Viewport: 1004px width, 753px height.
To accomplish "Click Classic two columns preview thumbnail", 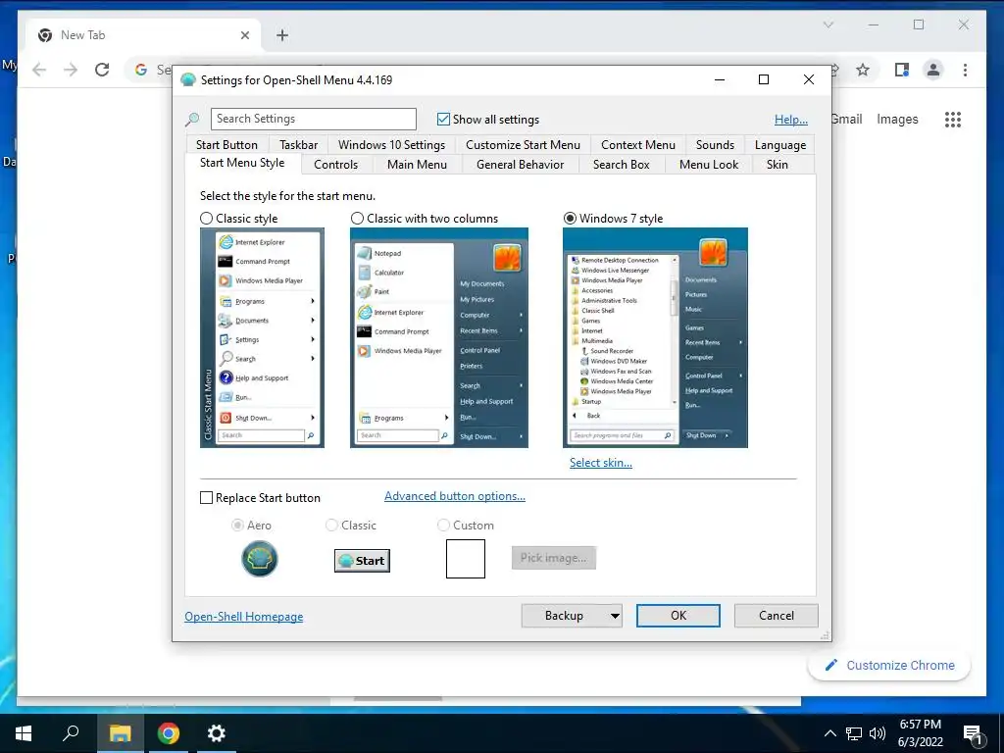I will pyautogui.click(x=439, y=337).
